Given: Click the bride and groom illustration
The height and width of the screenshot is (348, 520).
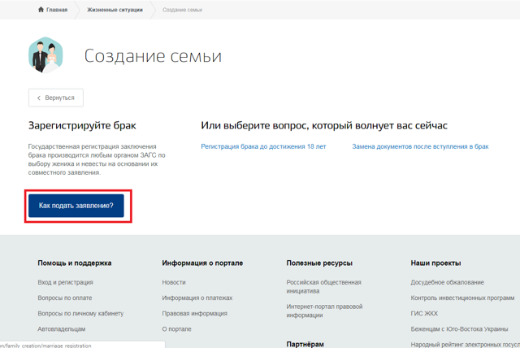Looking at the screenshot, I should [45, 55].
